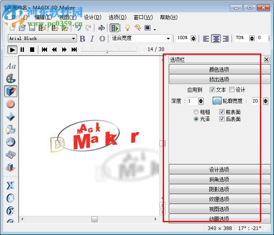Expand the 纹理选项 section
The image size is (274, 235).
(220, 199)
